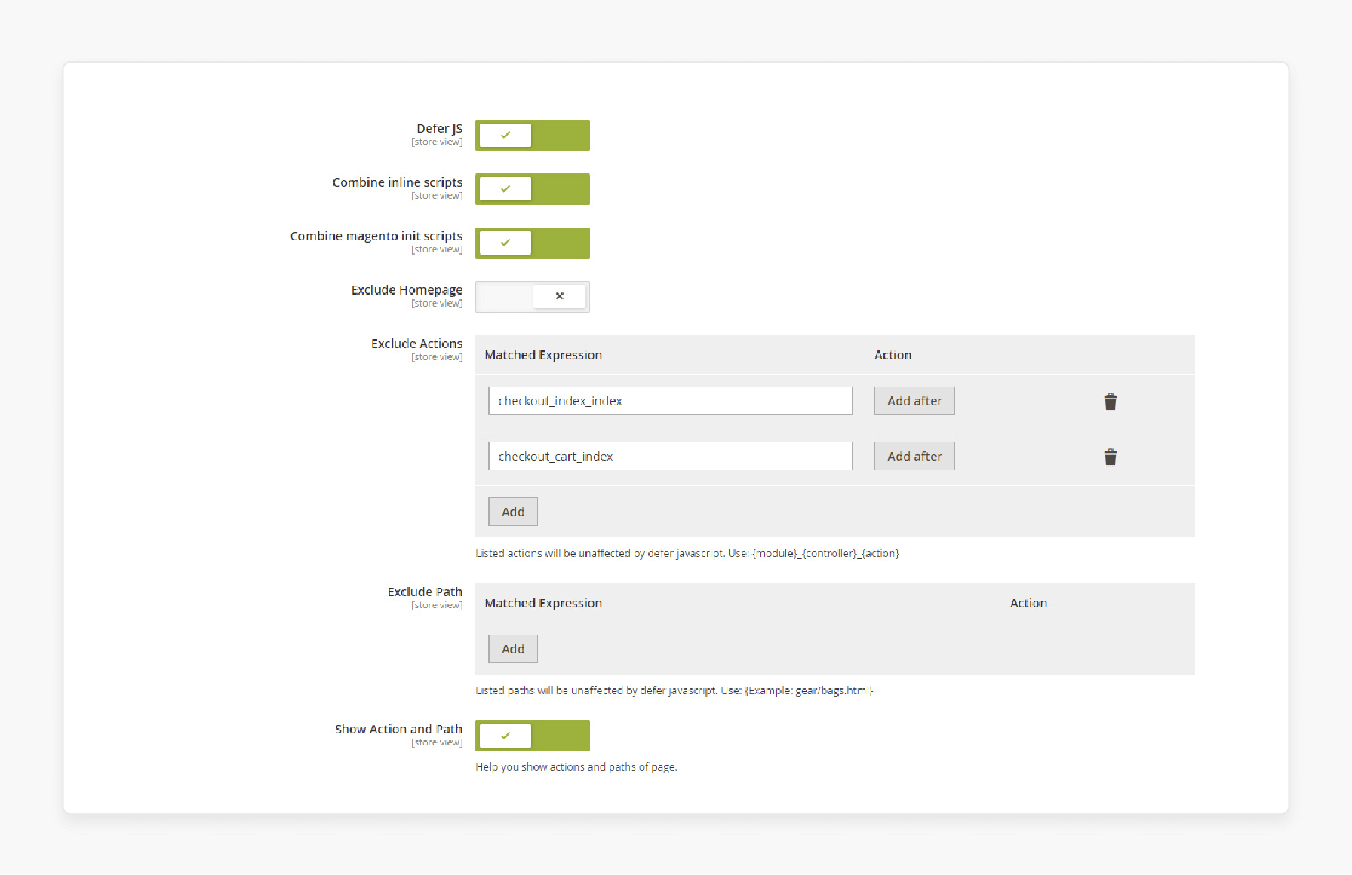Click the Combine magento init scripts label
Image resolution: width=1352 pixels, height=875 pixels.
[x=376, y=236]
